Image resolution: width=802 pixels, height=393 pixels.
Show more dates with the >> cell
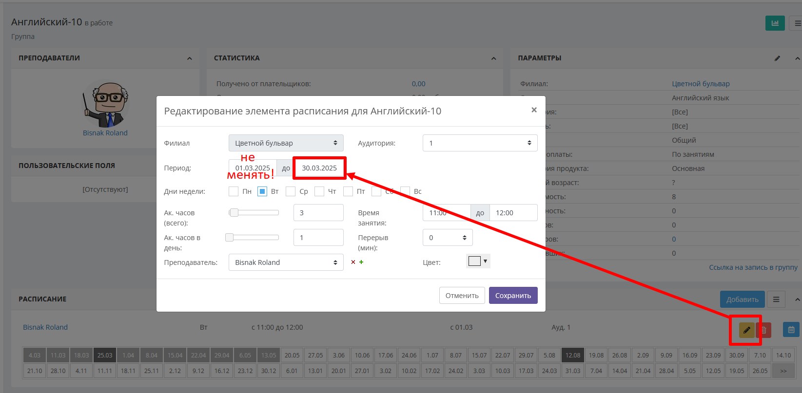[x=783, y=371]
